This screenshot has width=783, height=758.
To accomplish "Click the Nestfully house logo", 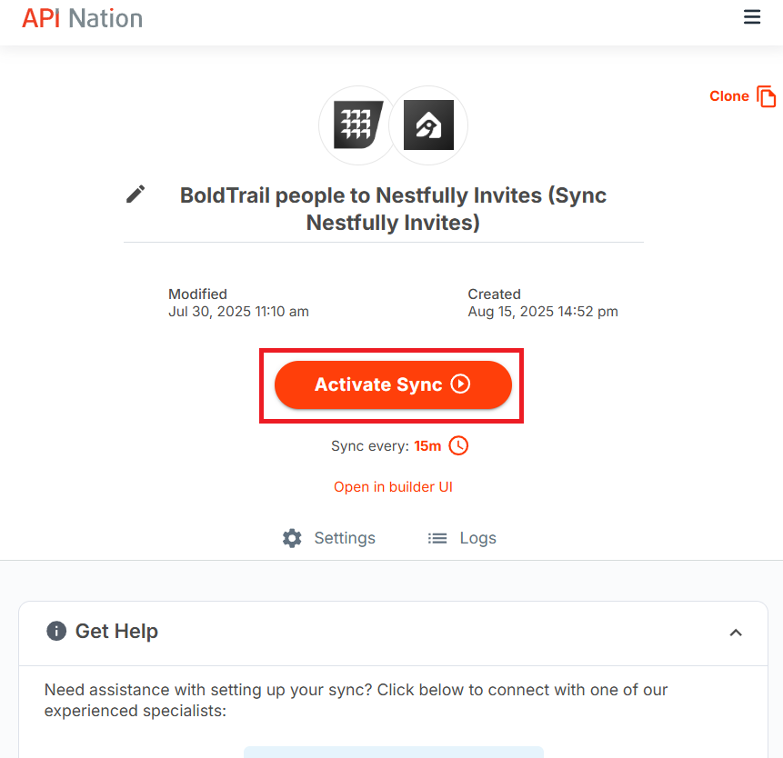I will tap(428, 125).
